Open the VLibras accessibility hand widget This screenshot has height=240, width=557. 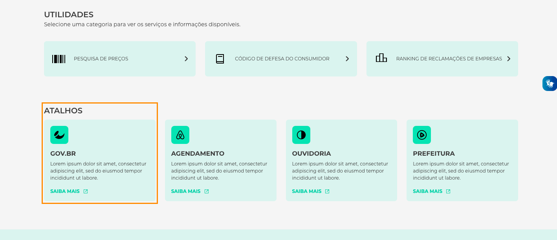coord(550,84)
